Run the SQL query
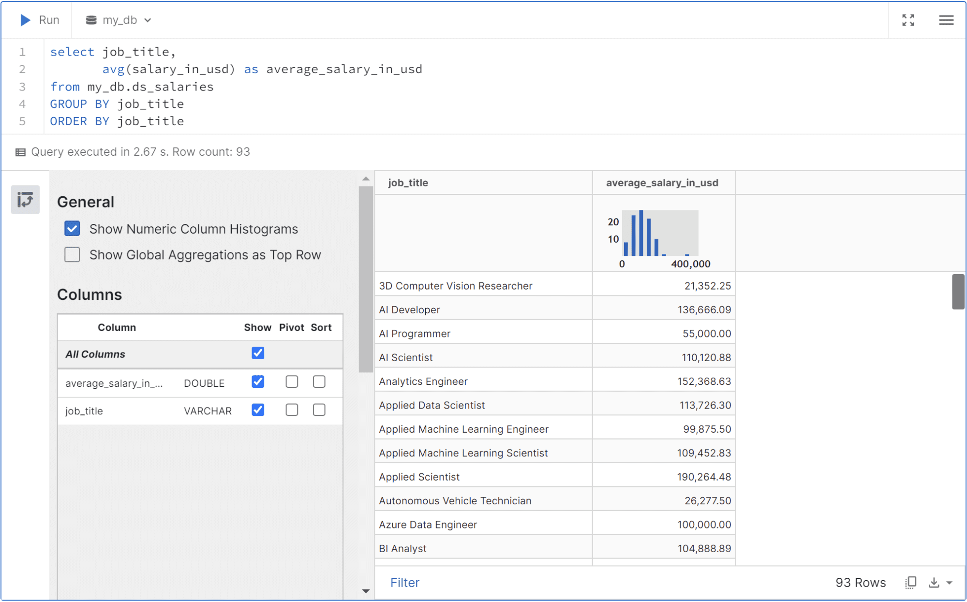Viewport: 967px width, 602px height. pyautogui.click(x=40, y=20)
